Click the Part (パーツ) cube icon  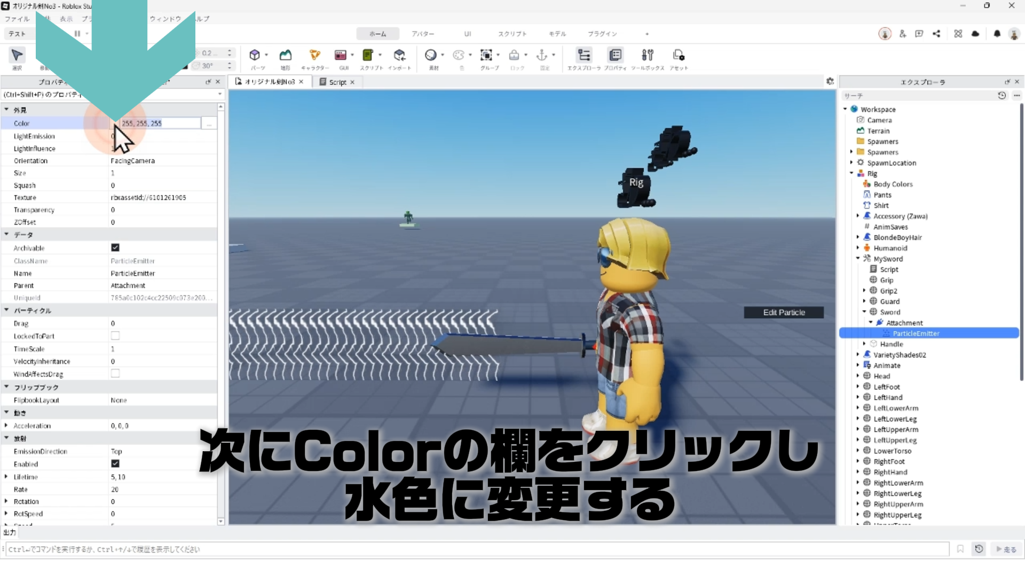[255, 55]
